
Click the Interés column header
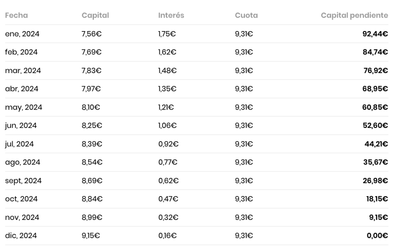tap(171, 15)
